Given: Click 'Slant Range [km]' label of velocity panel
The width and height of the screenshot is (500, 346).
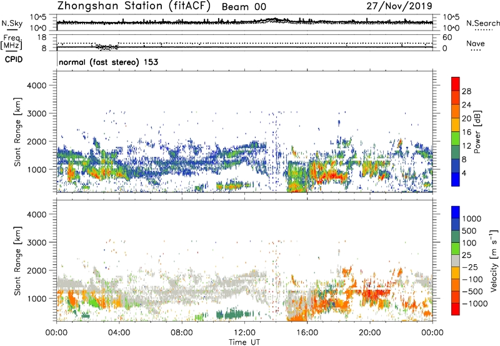Looking at the screenshot, I should [x=17, y=261].
